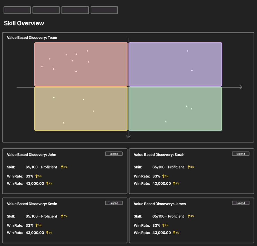Click Kevin's 33% Win Rate trend arrow
This screenshot has width=257, height=246.
click(36, 225)
